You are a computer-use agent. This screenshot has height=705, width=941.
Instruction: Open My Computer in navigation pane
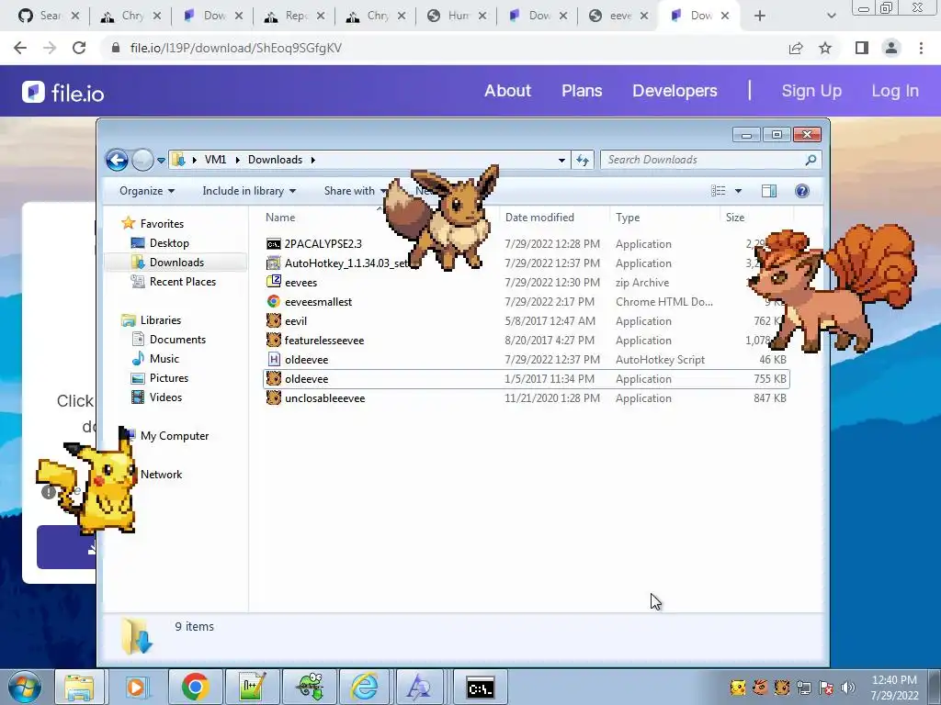click(x=174, y=436)
